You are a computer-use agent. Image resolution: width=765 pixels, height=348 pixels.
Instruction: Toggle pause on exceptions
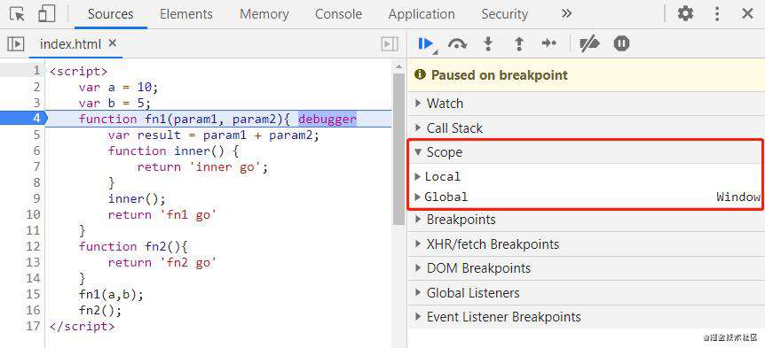[x=621, y=43]
